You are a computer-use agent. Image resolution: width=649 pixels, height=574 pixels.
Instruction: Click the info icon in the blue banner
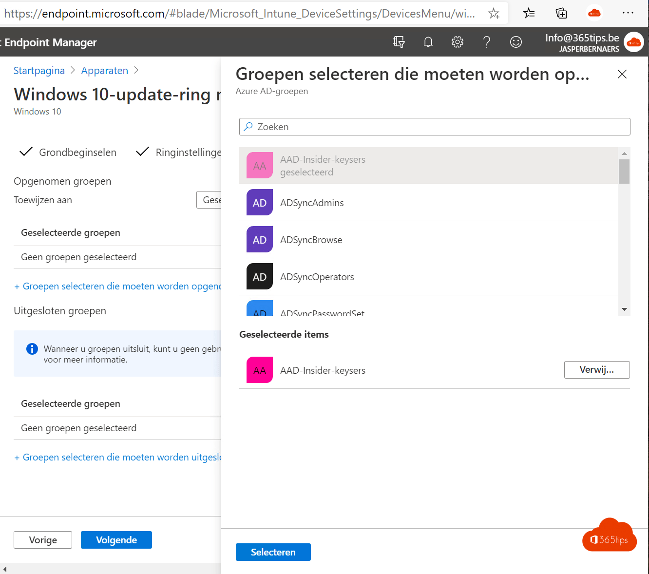(32, 348)
